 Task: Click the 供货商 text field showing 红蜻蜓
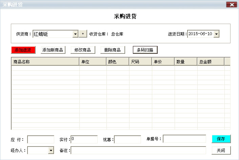point(53,34)
